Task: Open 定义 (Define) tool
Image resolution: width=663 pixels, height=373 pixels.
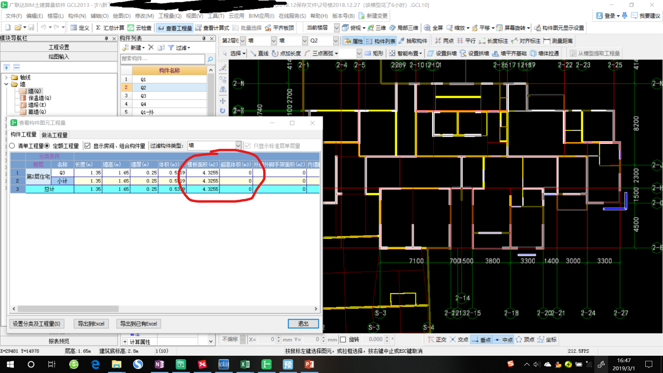Action: (x=80, y=28)
